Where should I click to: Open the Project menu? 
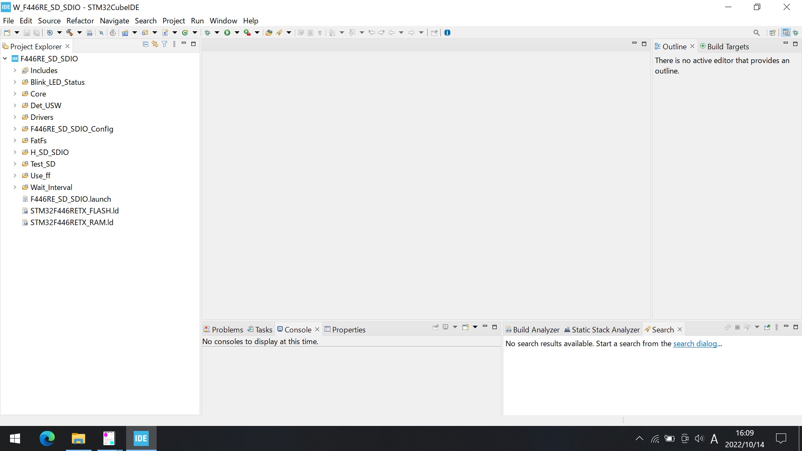pos(173,20)
